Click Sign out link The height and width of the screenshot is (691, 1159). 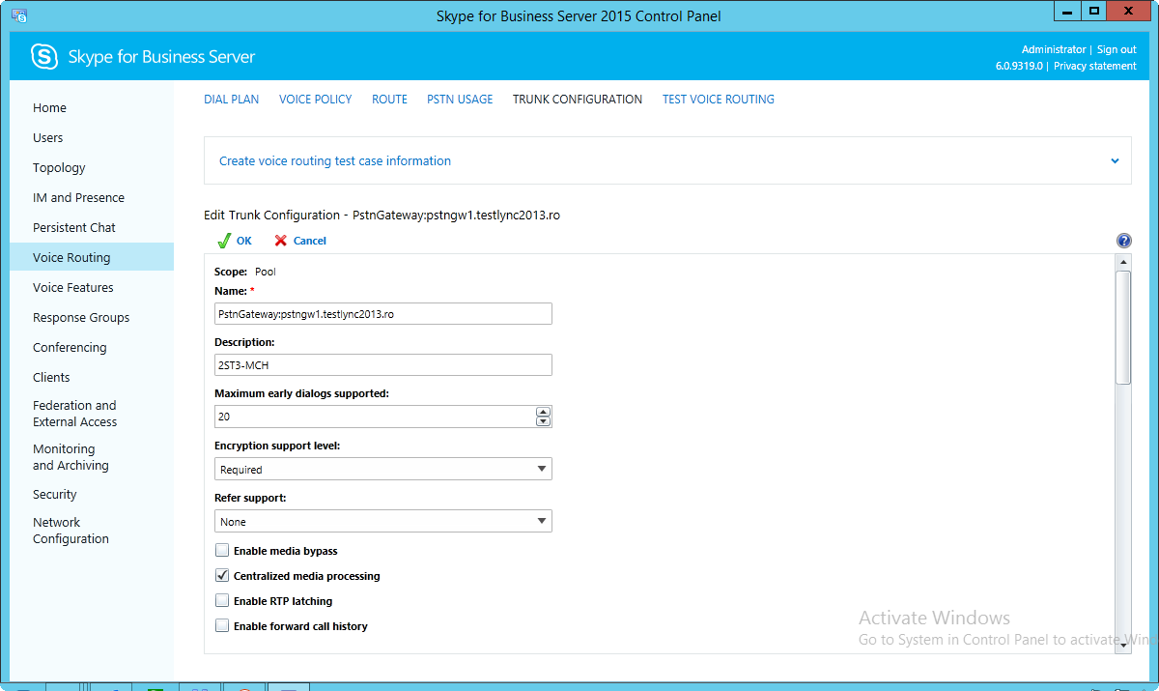tap(1117, 49)
